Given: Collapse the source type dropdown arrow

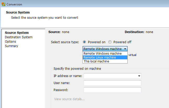Looking at the screenshot, I should pyautogui.click(x=125, y=49).
